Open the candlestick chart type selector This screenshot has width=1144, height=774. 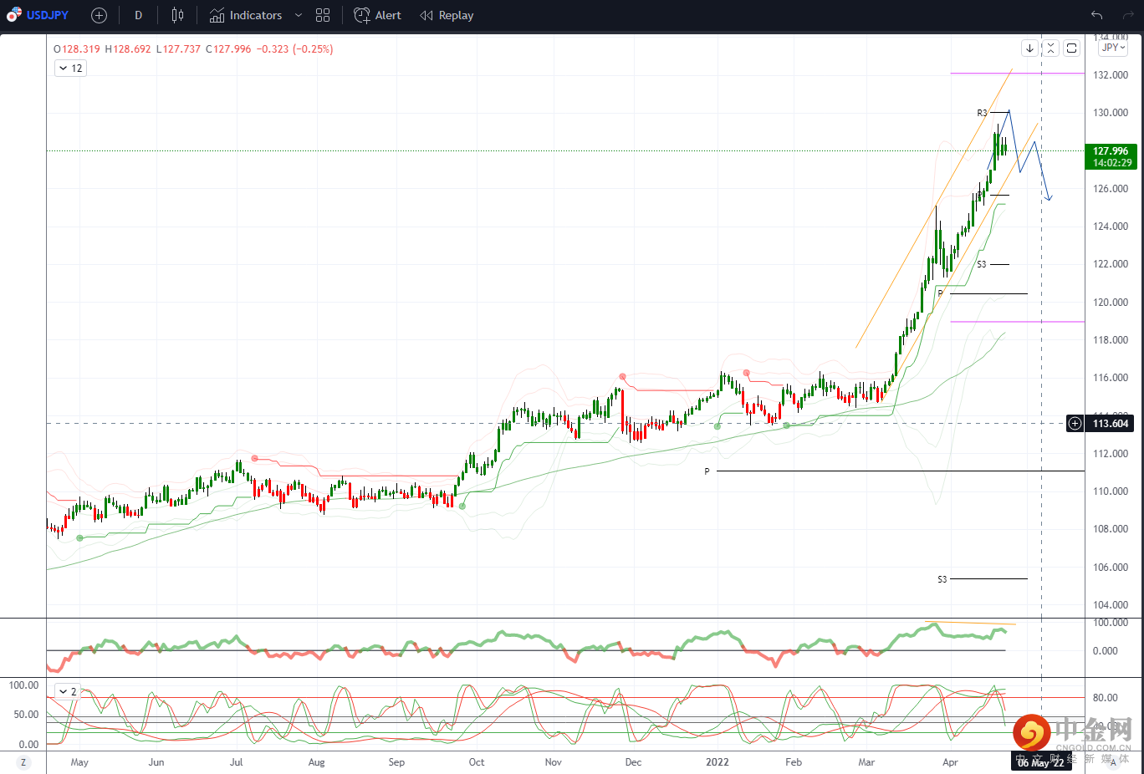177,15
